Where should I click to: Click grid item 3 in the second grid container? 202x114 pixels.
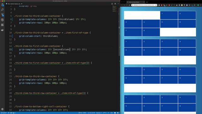click(x=169, y=43)
